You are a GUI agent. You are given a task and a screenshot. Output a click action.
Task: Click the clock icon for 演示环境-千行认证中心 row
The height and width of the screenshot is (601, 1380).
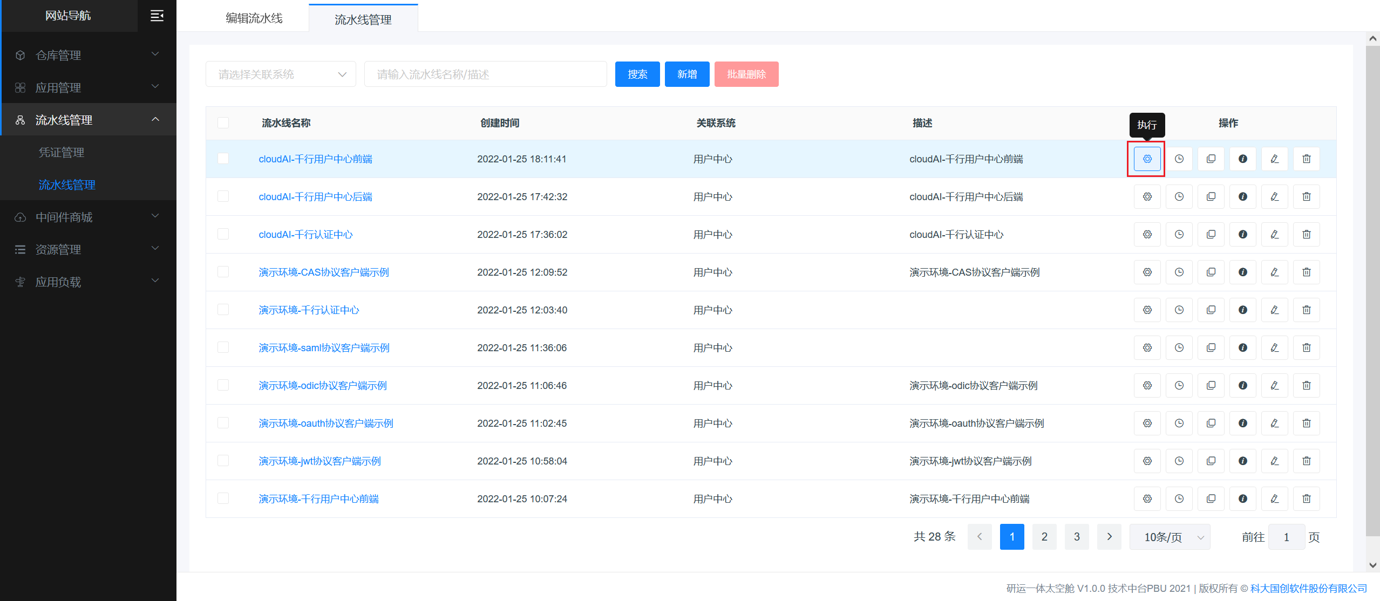click(1179, 310)
